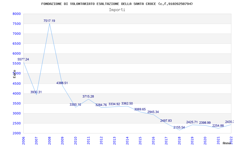Select the 2000 y-axis tick label
The width and height of the screenshot is (234, 146).
[17, 133]
